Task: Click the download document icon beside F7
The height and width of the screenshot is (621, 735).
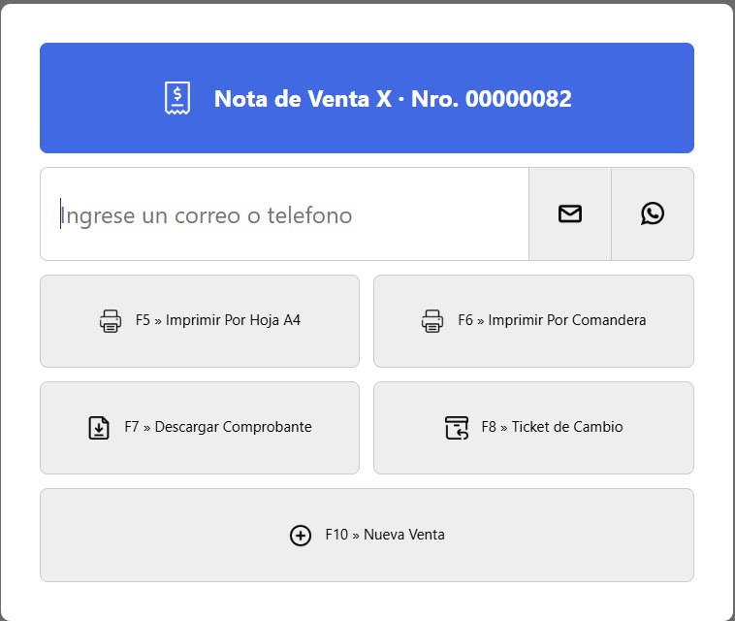Action: (99, 427)
